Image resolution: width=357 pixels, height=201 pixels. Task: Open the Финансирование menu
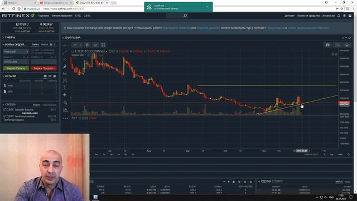pos(62,16)
